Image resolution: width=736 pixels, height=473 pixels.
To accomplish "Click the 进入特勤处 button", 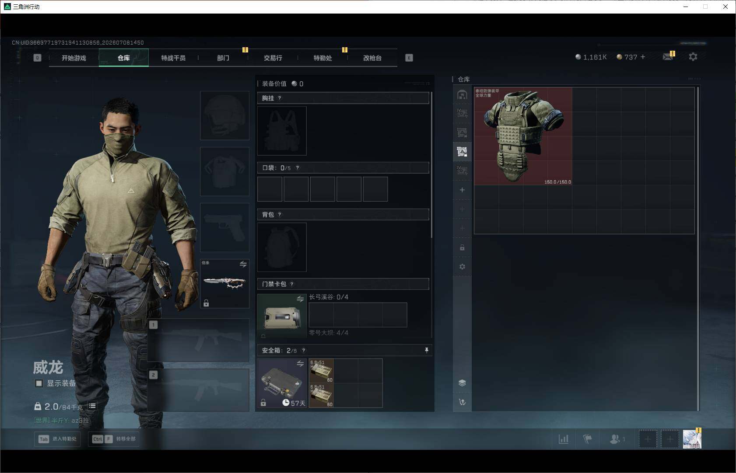I will (58, 439).
